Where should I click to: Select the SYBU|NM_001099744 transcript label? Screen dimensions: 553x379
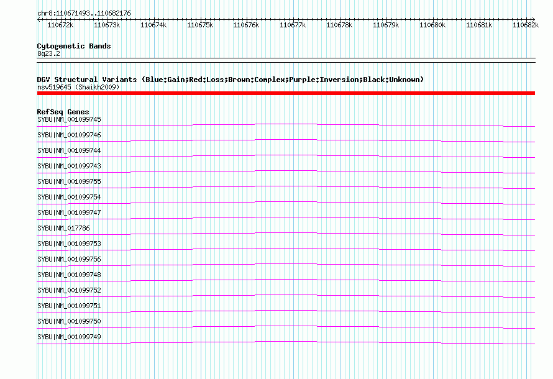click(69, 150)
